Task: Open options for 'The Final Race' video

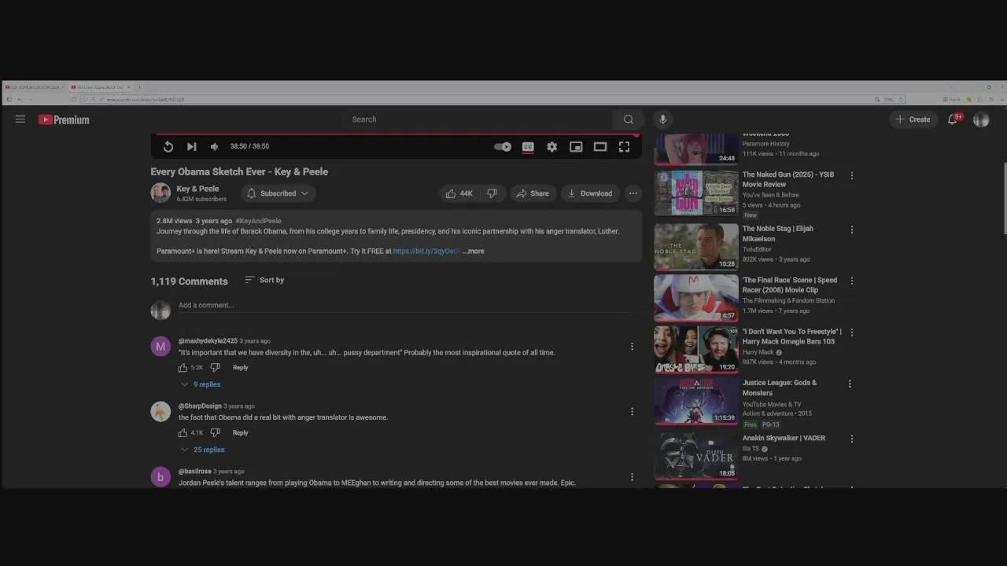Action: pos(851,281)
